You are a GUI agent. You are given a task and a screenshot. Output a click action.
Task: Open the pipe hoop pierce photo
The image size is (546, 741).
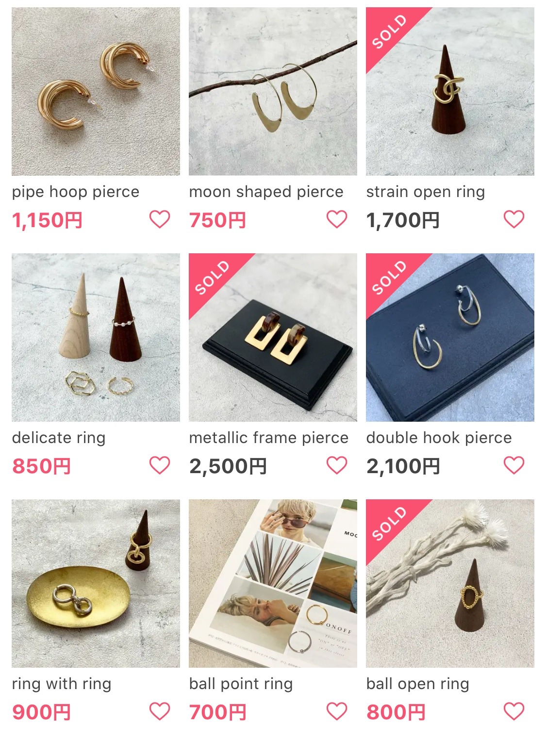[96, 91]
